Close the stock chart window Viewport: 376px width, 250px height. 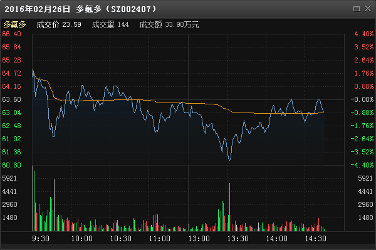tap(367, 9)
